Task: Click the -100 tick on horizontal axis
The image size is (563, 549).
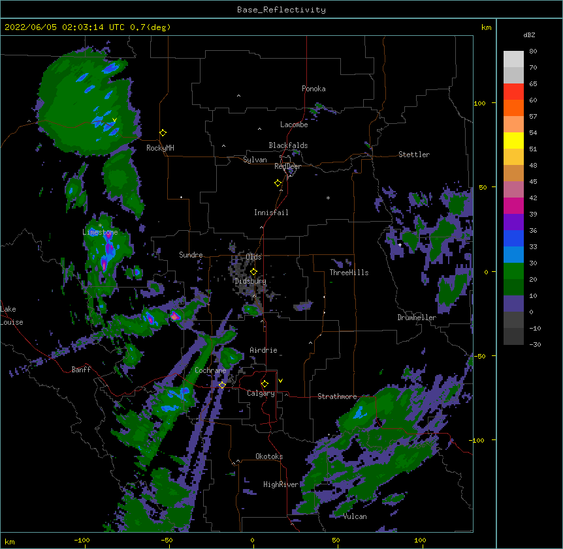Action: 82,540
